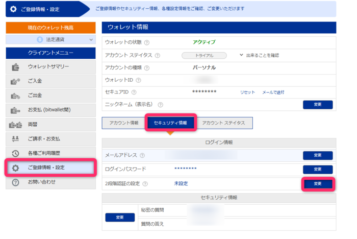
Task: Click the アクティブ wallet status text
Action: pos(204,42)
